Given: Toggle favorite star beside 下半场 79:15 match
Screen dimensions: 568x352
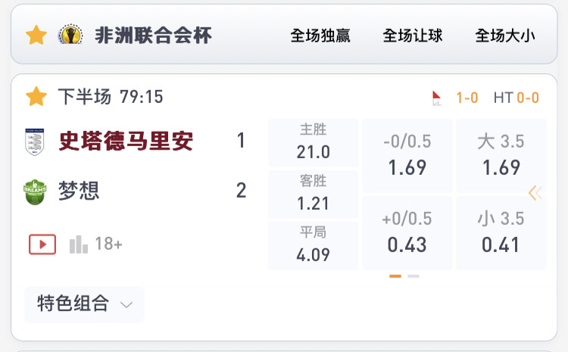Looking at the screenshot, I should click(x=36, y=96).
